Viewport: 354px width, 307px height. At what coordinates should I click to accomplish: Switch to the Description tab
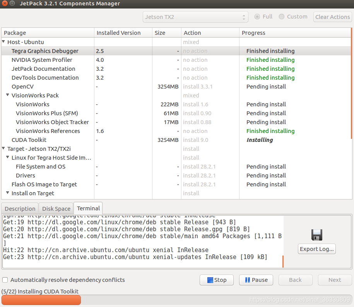(20, 209)
